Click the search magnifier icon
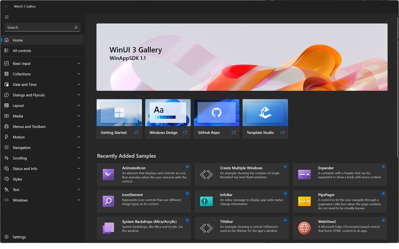 (x=76, y=28)
